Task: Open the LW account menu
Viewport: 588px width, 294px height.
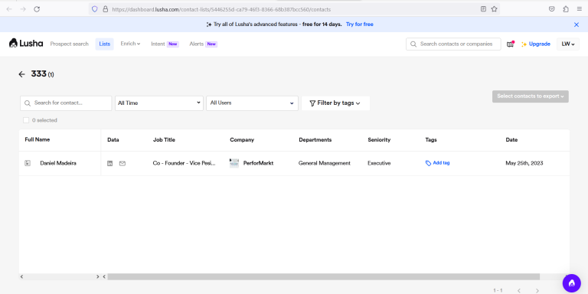Action: [x=568, y=44]
